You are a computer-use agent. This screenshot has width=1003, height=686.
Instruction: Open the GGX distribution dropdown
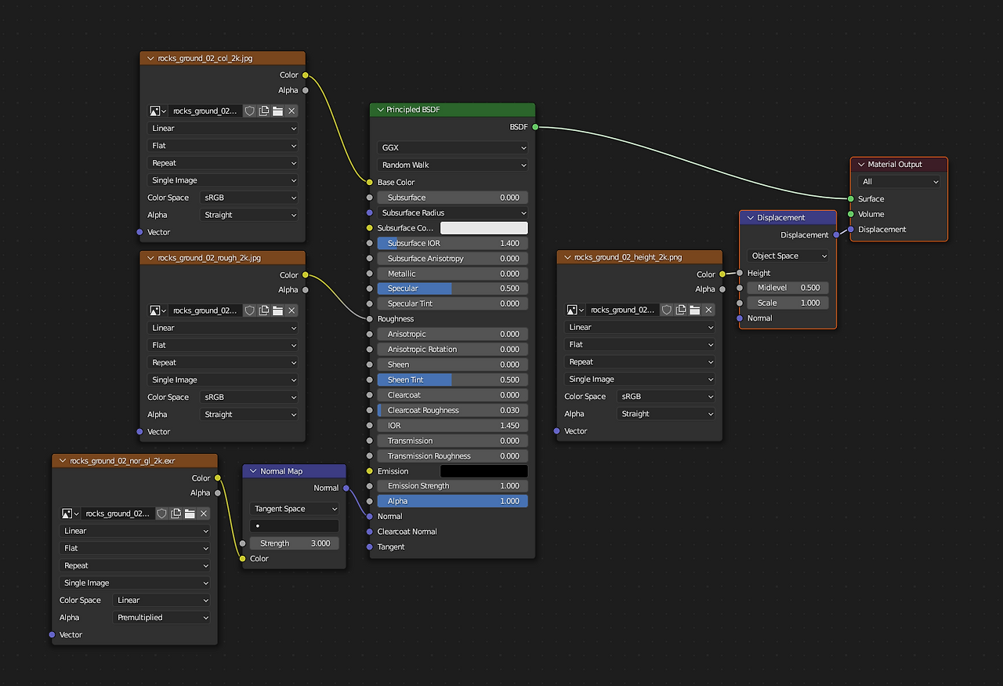452,147
